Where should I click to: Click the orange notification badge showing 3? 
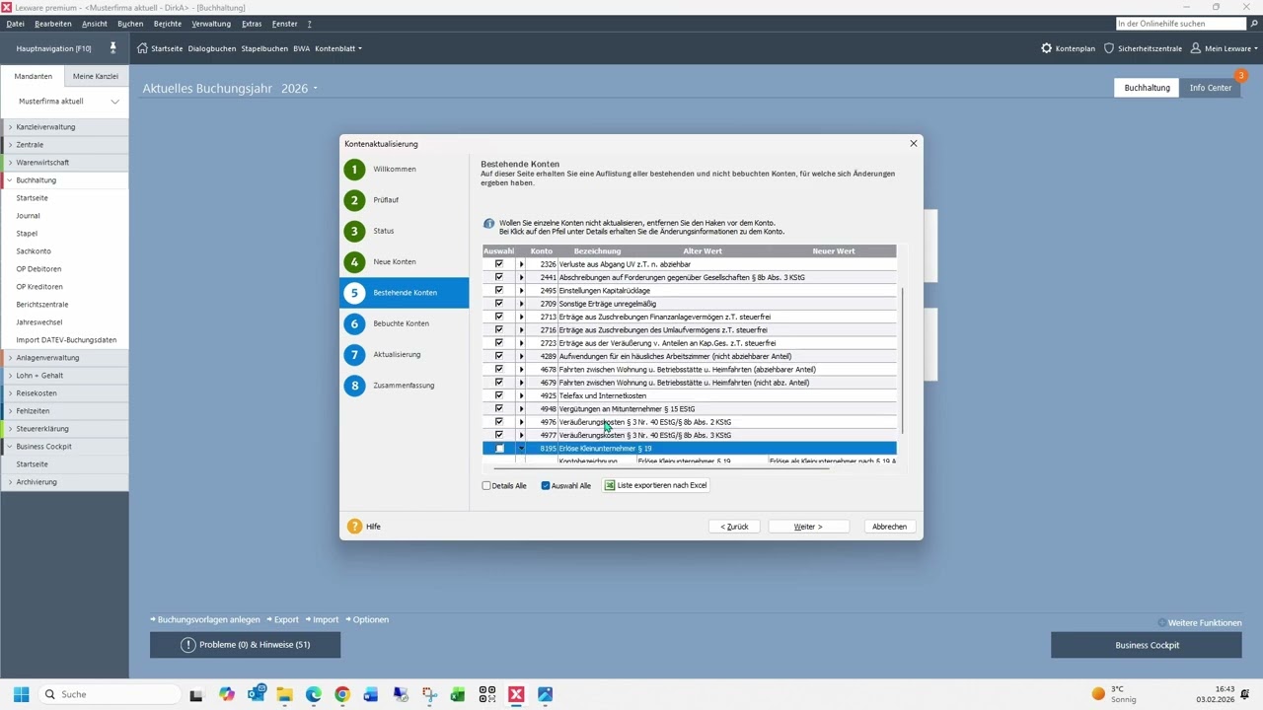coord(1241,75)
